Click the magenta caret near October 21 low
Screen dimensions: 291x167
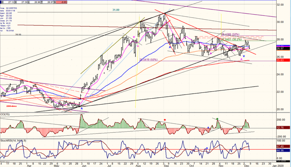[x=211, y=54]
